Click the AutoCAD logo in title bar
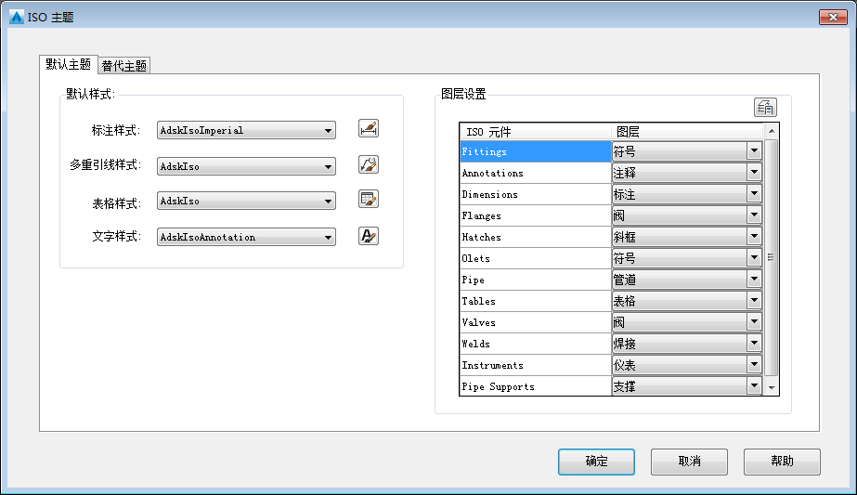 17,17
